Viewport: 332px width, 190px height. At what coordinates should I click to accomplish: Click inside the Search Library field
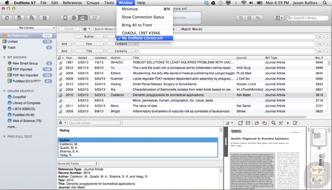coord(309,18)
